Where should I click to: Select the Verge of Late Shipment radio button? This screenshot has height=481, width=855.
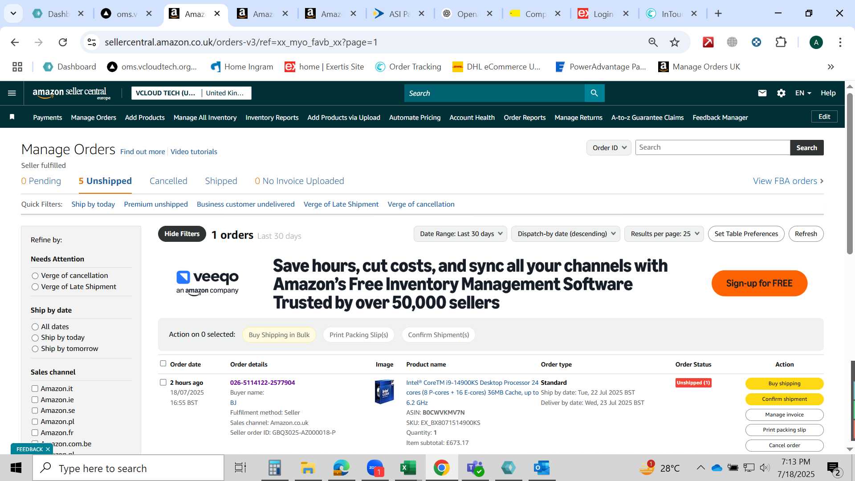click(x=35, y=287)
